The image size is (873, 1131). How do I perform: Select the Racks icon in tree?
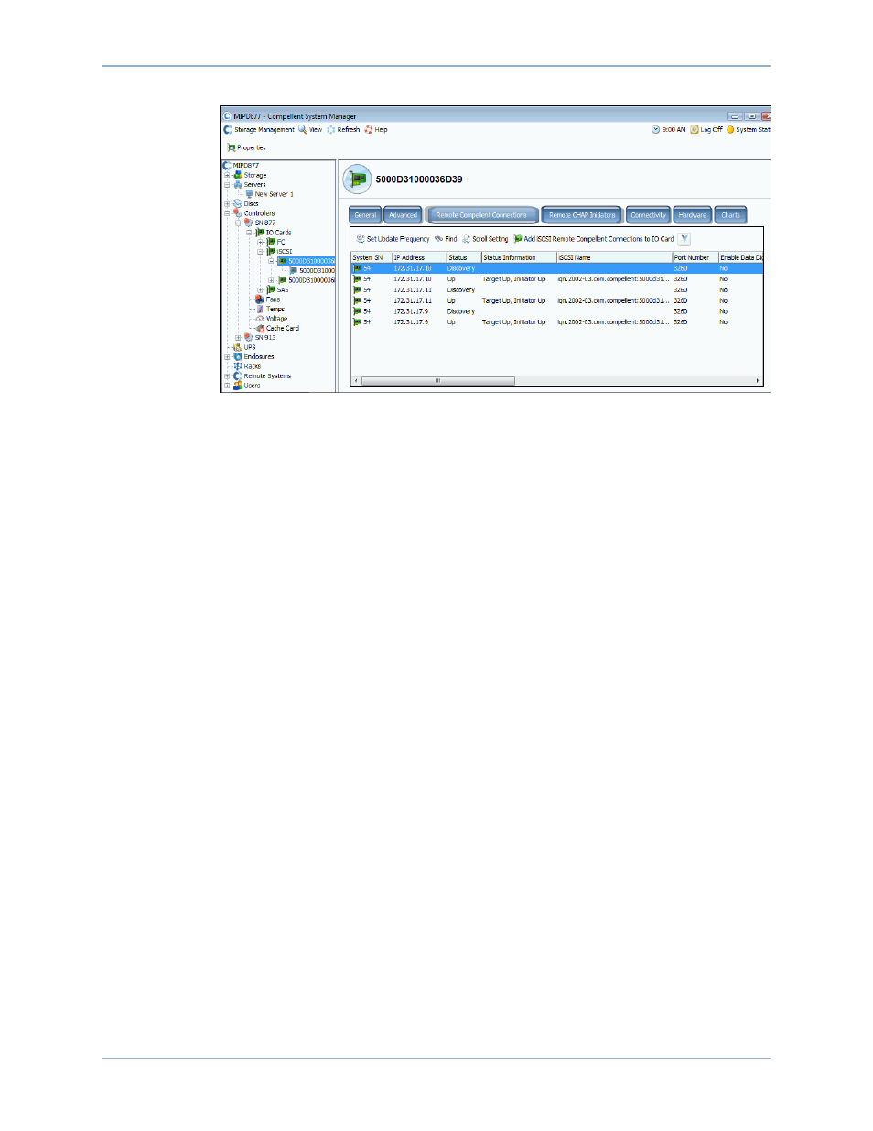click(x=238, y=366)
